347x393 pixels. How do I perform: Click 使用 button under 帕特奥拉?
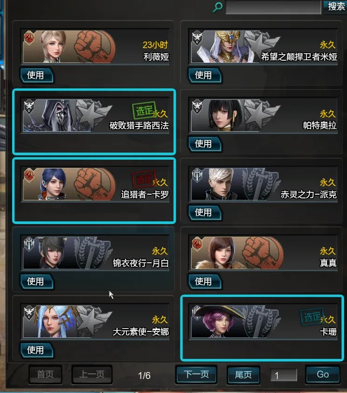[205, 144]
